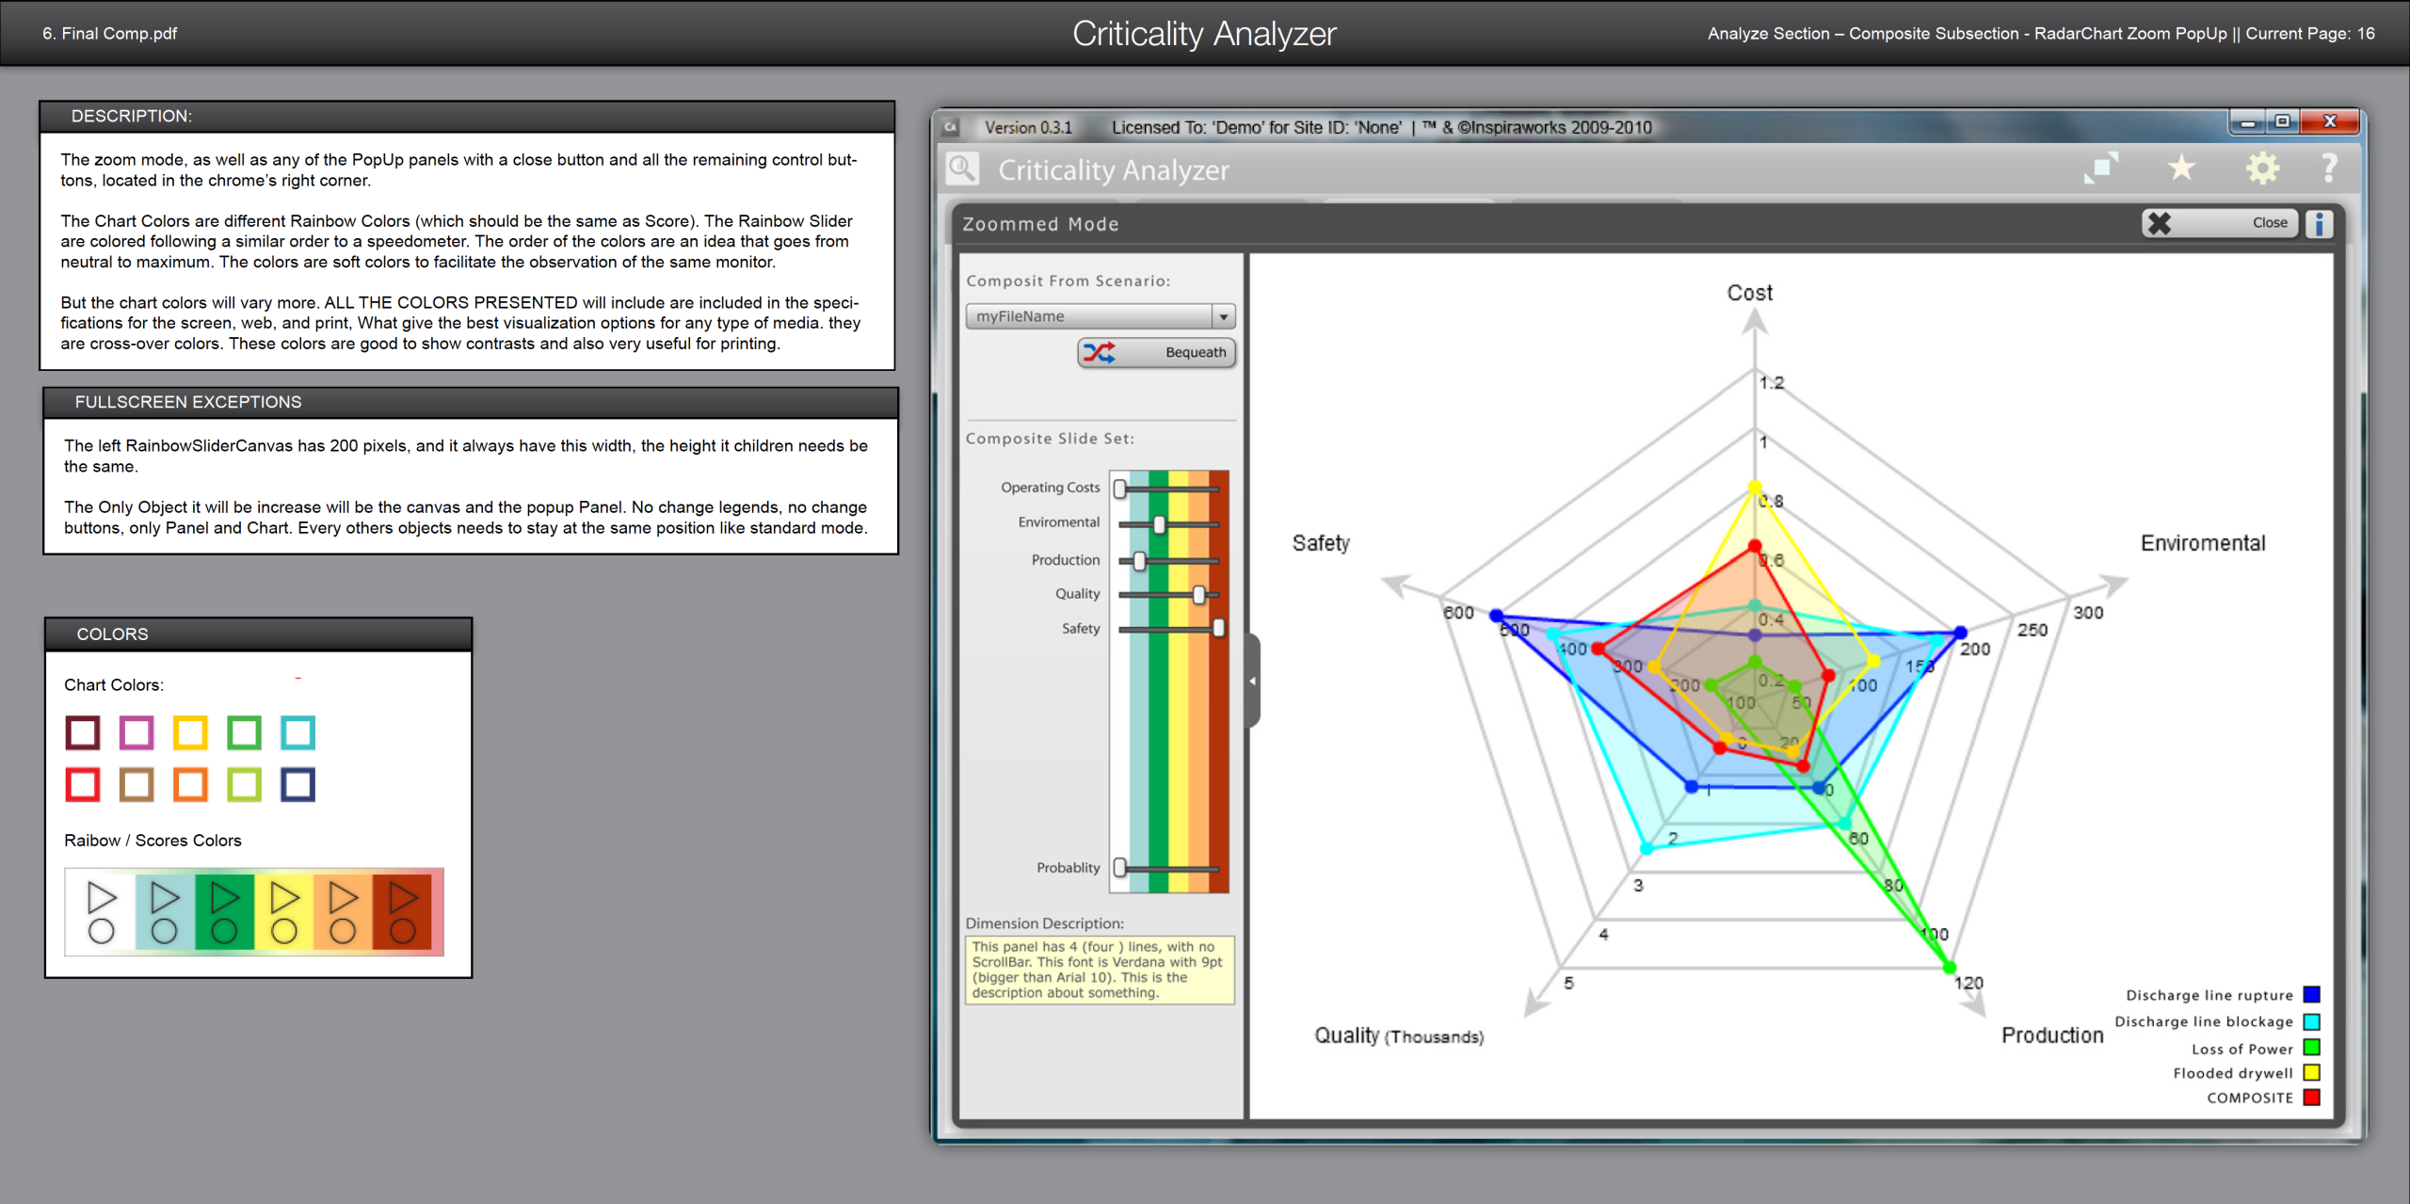The height and width of the screenshot is (1204, 2410).
Task: Click the cyan chart color swatch
Action: pyautogui.click(x=297, y=732)
